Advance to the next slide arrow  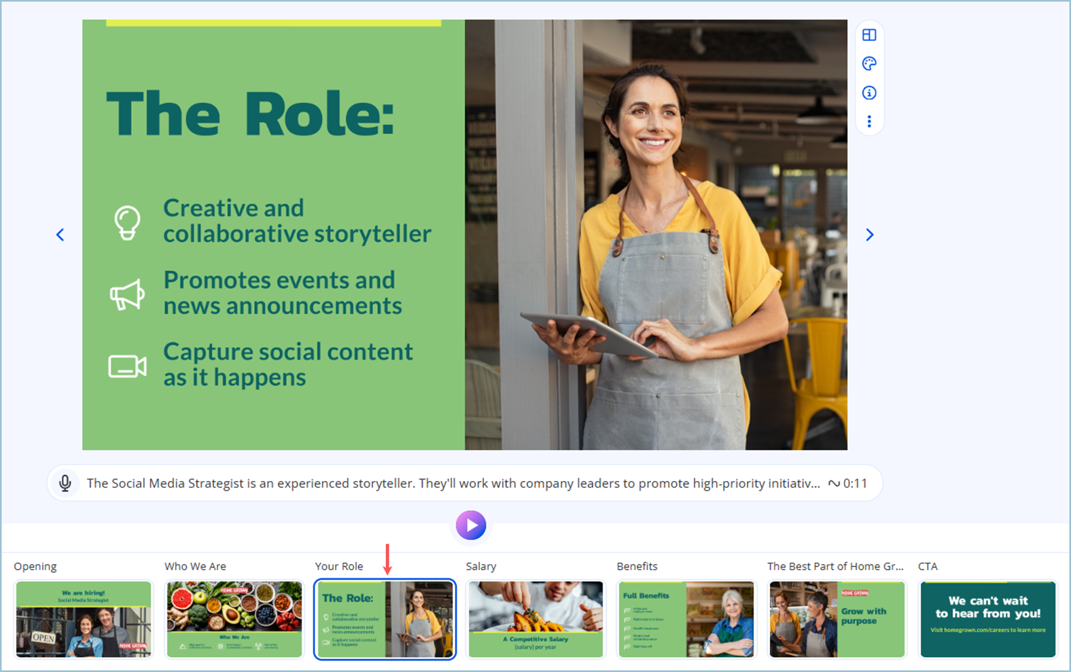coord(869,235)
